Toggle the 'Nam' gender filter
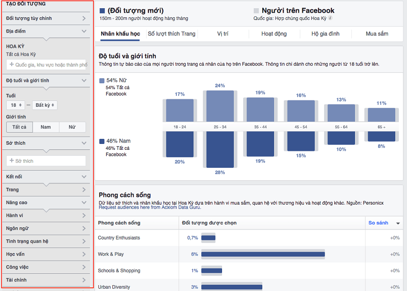The height and width of the screenshot is (291, 407). [x=46, y=127]
